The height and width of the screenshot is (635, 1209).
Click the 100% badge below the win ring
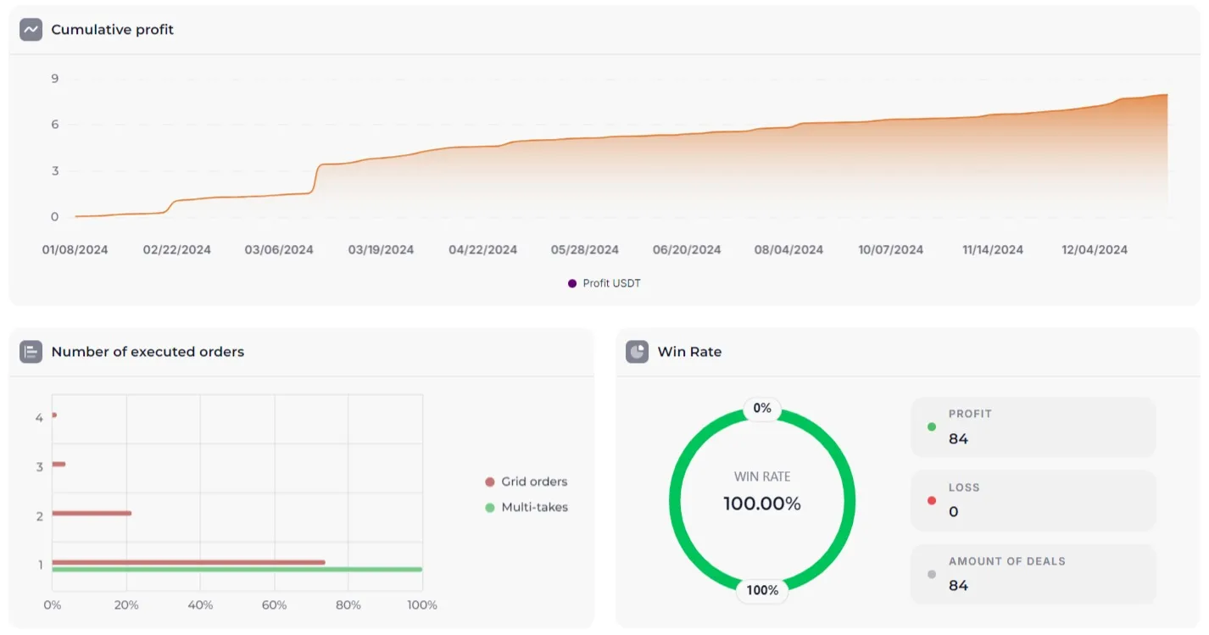click(762, 590)
